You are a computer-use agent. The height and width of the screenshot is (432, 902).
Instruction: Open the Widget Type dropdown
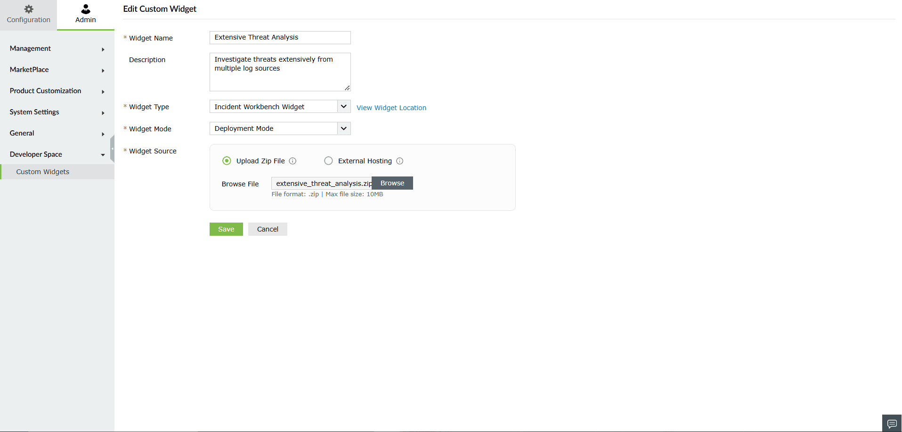343,106
